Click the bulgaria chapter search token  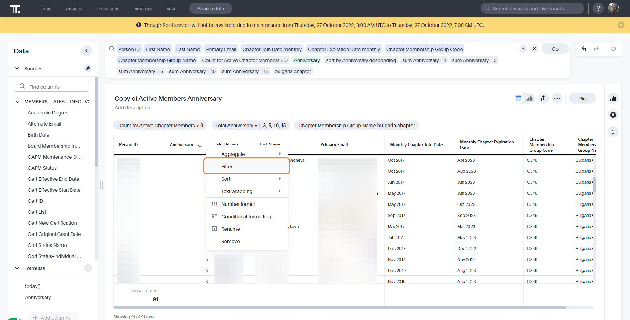[293, 71]
